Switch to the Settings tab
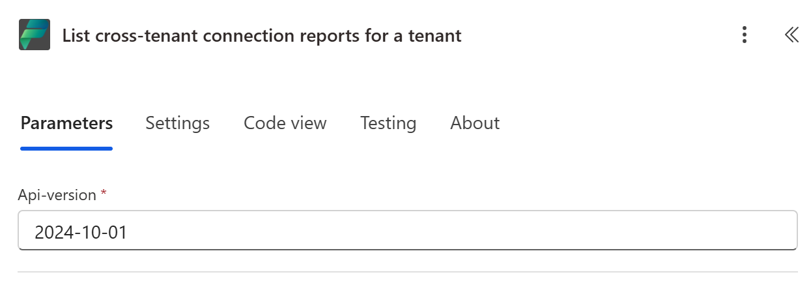The height and width of the screenshot is (281, 811). click(177, 123)
